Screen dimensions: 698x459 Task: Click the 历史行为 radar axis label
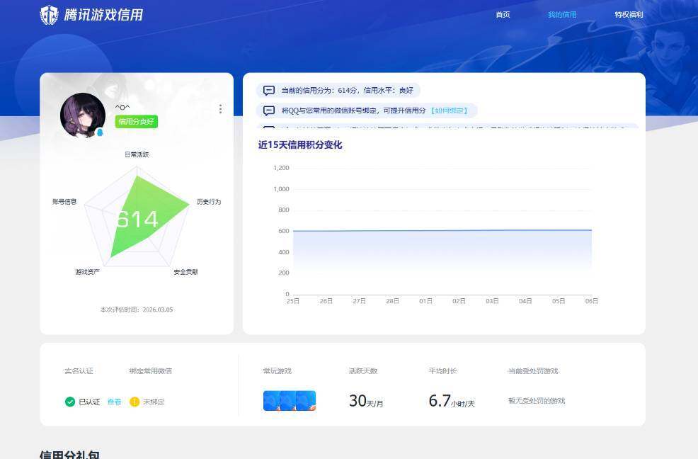tap(208, 202)
